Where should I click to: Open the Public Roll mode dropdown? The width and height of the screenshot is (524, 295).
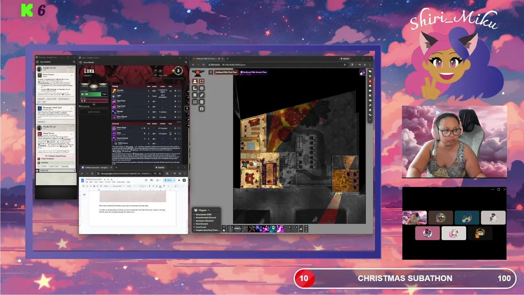(57, 170)
